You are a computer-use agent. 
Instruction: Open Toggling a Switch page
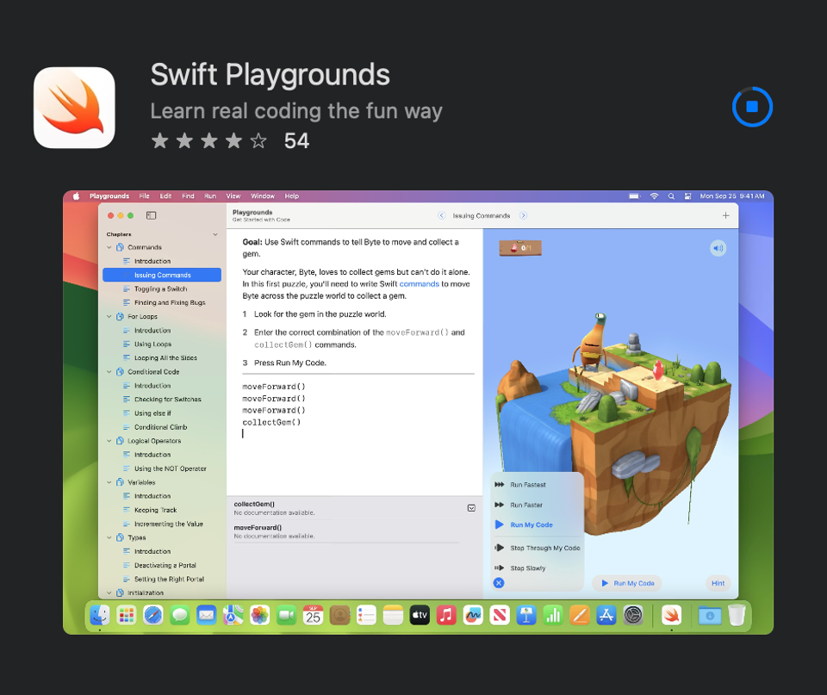(162, 289)
